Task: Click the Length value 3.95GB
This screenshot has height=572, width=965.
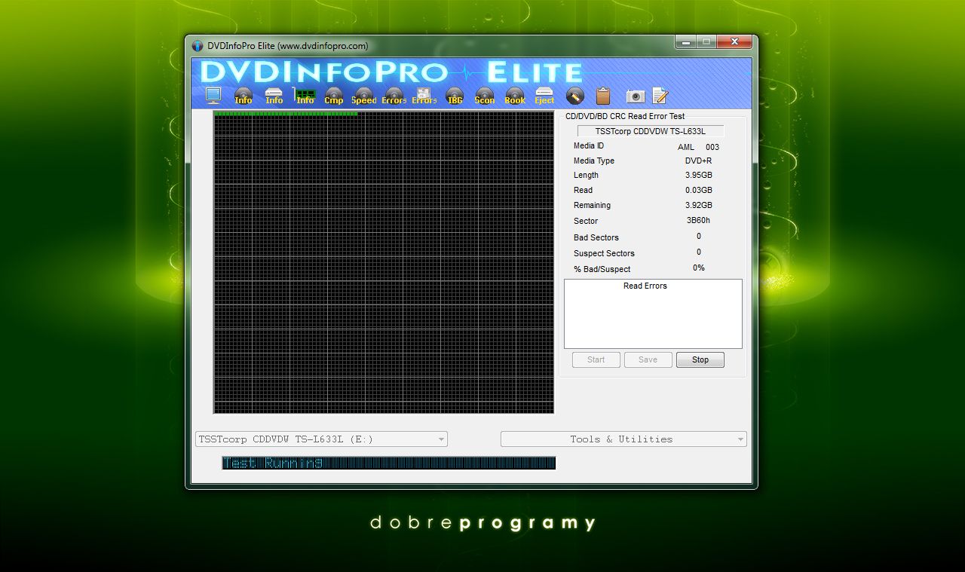Action: pos(698,175)
